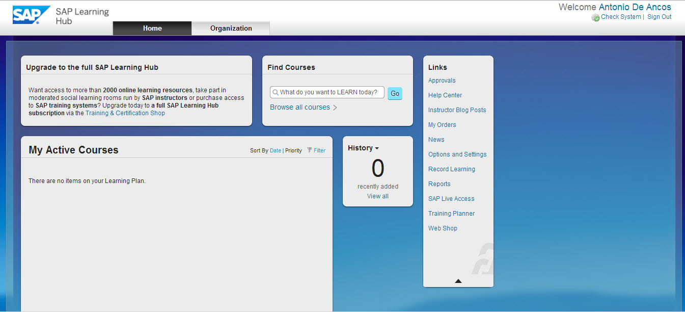Open the Record Learning link
The image size is (685, 312).
452,169
